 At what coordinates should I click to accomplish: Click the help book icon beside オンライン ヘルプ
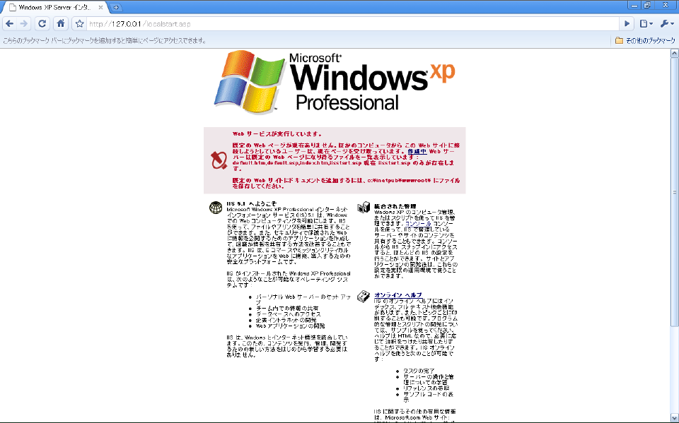364,297
